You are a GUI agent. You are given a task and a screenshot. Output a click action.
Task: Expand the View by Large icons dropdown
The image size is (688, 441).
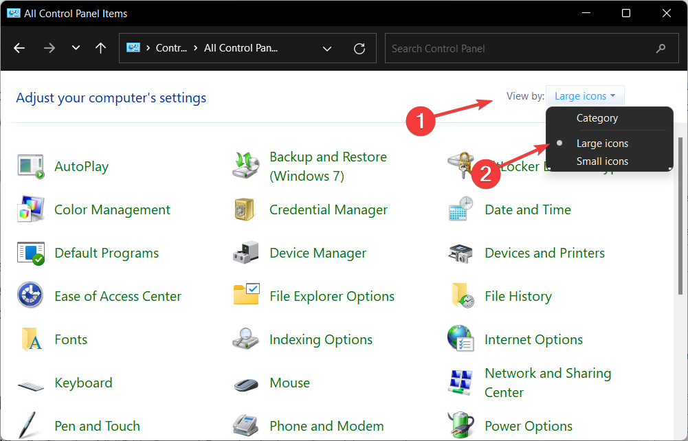click(x=585, y=96)
